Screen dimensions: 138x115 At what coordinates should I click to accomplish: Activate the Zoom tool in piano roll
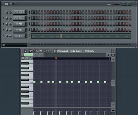pos(47,51)
